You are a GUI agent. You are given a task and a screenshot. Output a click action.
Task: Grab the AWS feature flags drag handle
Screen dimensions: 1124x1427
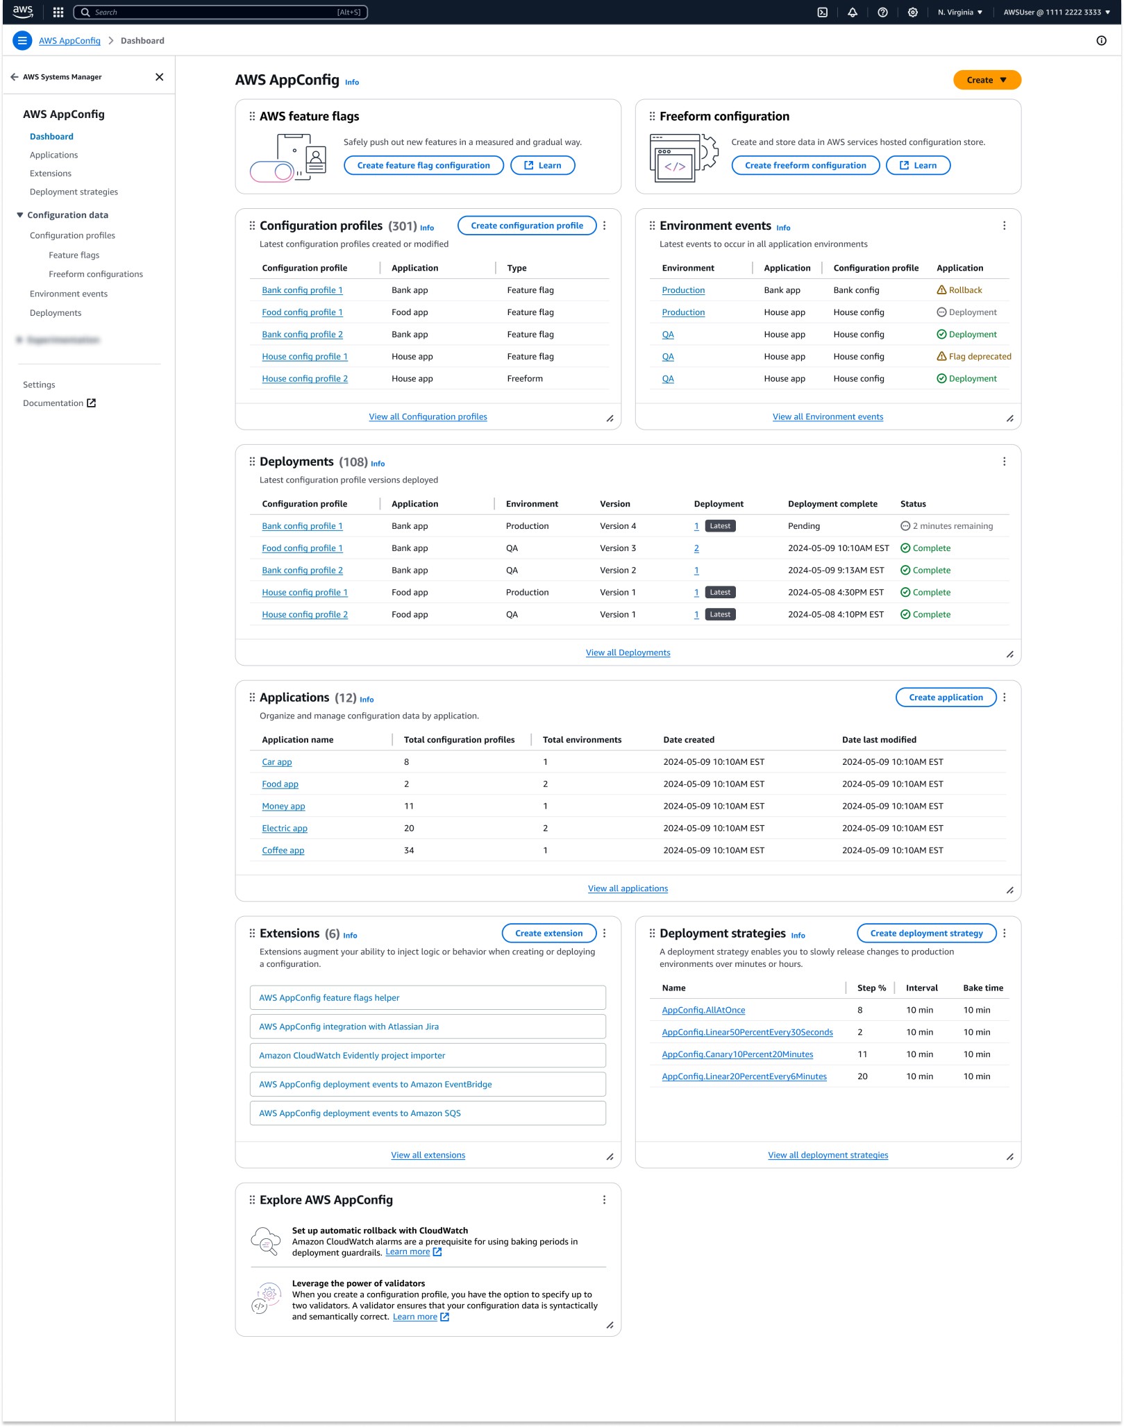click(252, 117)
